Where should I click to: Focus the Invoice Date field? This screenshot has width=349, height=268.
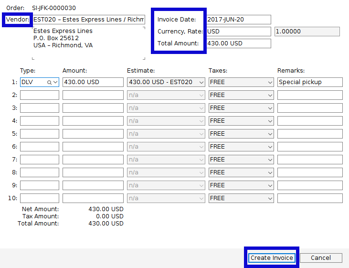tap(238, 20)
